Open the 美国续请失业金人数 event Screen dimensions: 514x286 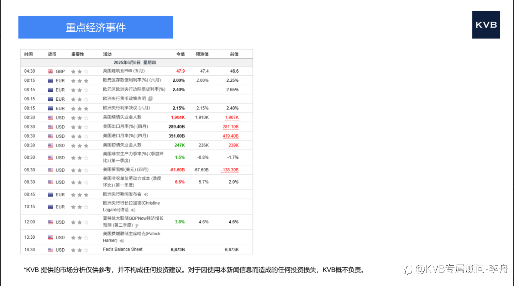click(x=122, y=117)
